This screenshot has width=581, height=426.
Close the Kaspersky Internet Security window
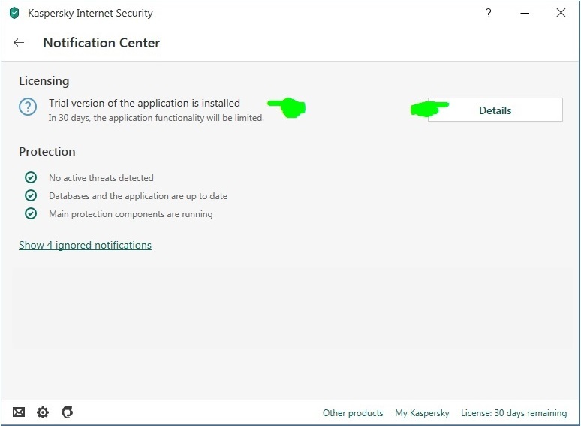point(561,13)
